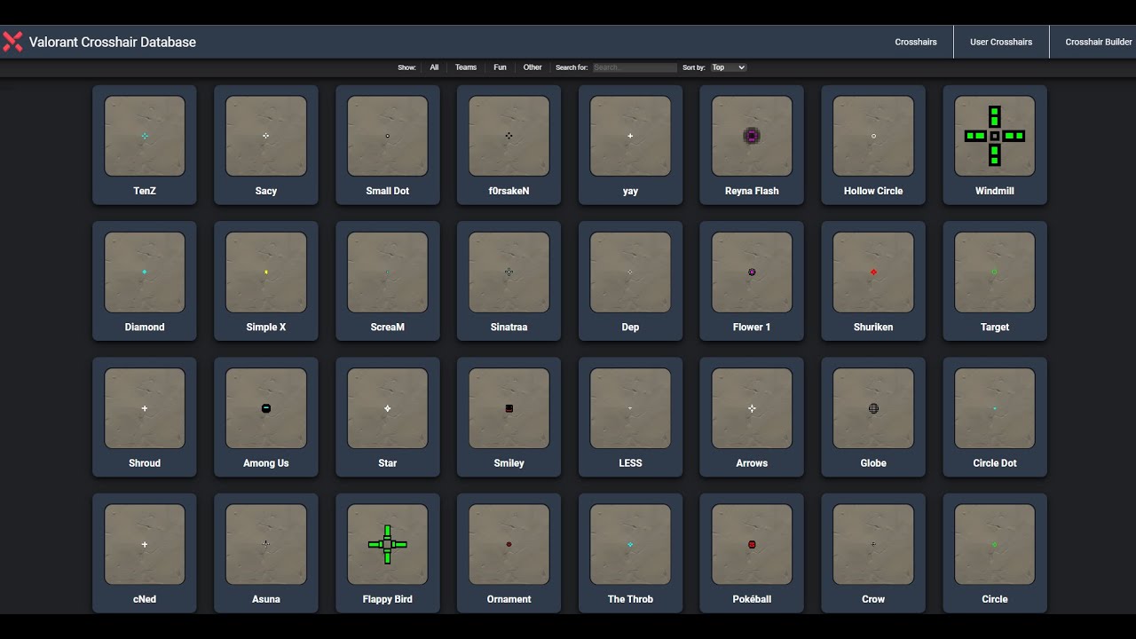Screen dimensions: 1136x639
Task: Select the ScreaM crosshair image
Action: point(388,272)
